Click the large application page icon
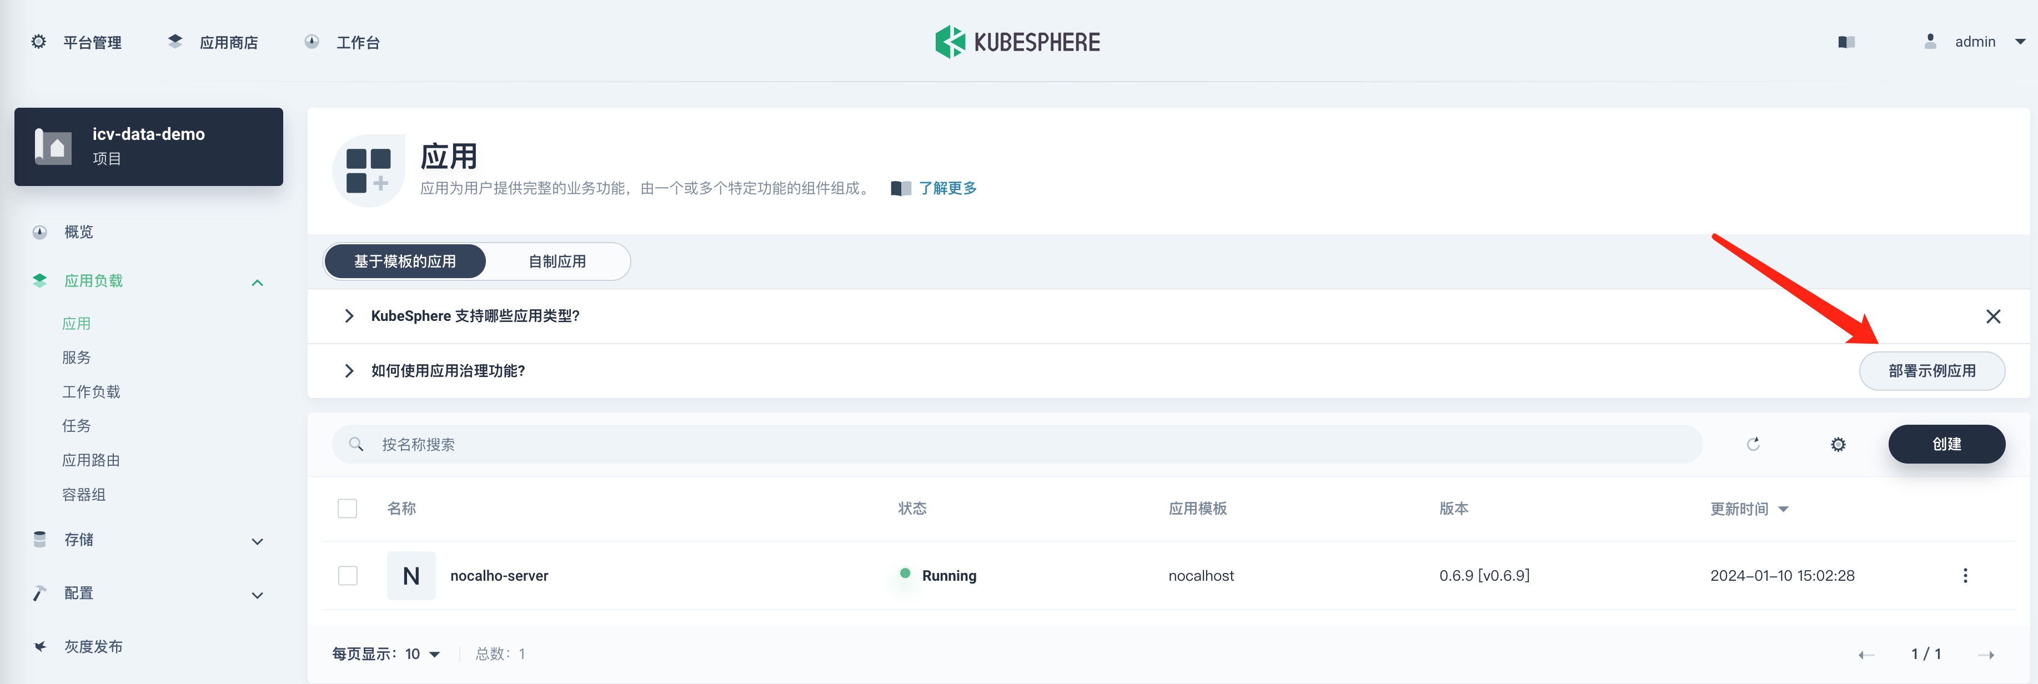This screenshot has height=684, width=2038. (369, 170)
